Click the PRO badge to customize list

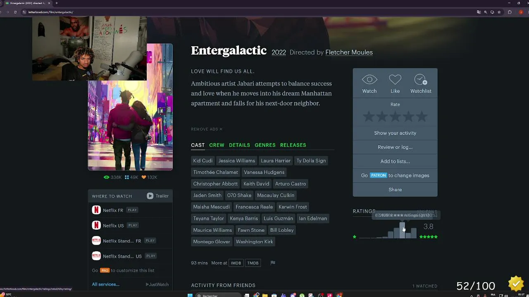(x=105, y=271)
